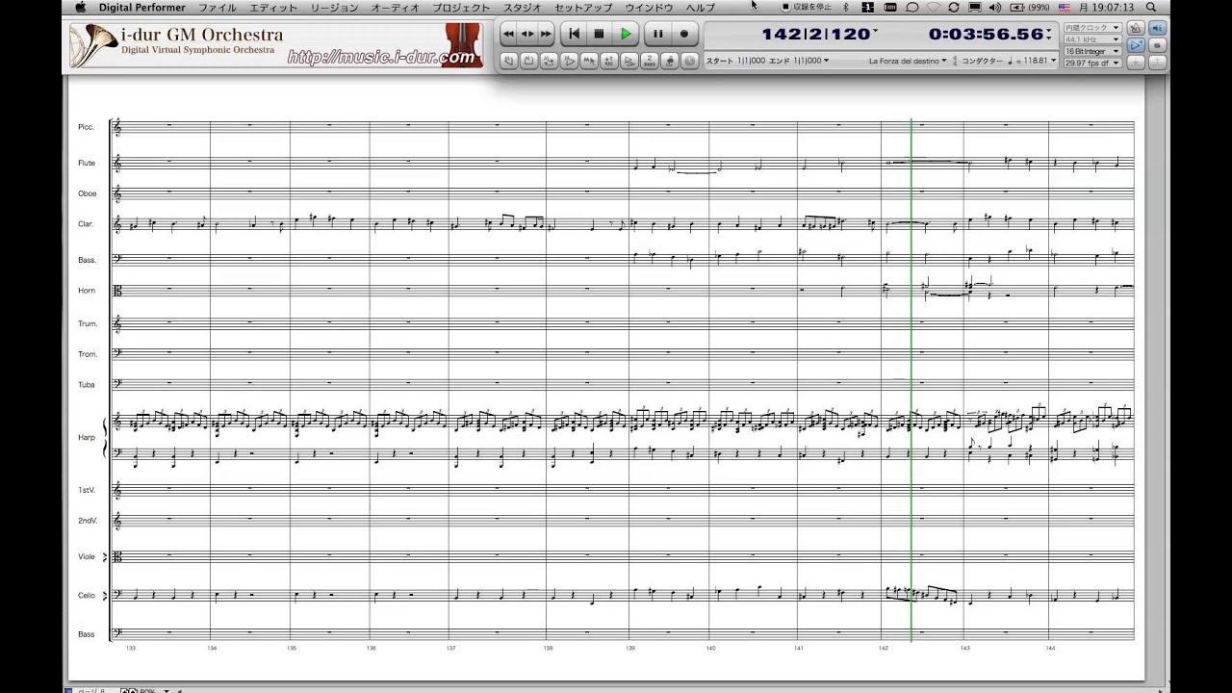This screenshot has width=1232, height=693.
Task: Open the 内蔵クロック clock source dropdown
Action: click(1092, 28)
